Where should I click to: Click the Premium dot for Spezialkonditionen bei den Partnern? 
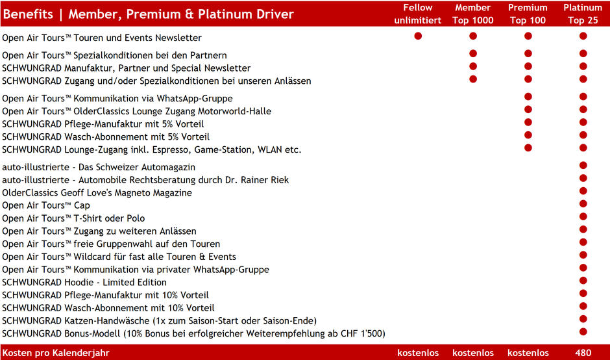point(528,53)
